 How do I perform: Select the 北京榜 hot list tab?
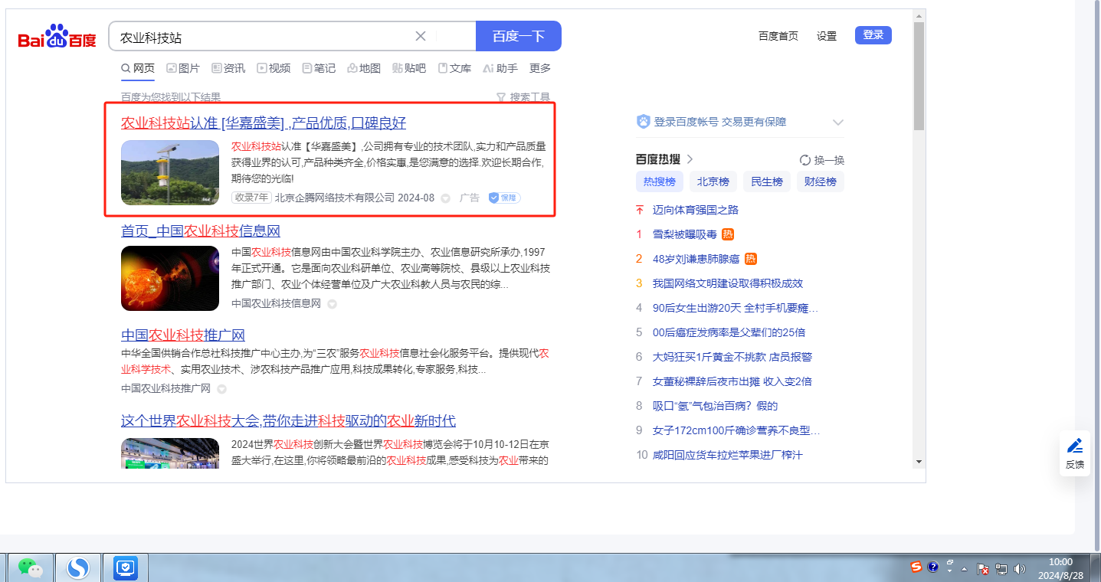(713, 181)
